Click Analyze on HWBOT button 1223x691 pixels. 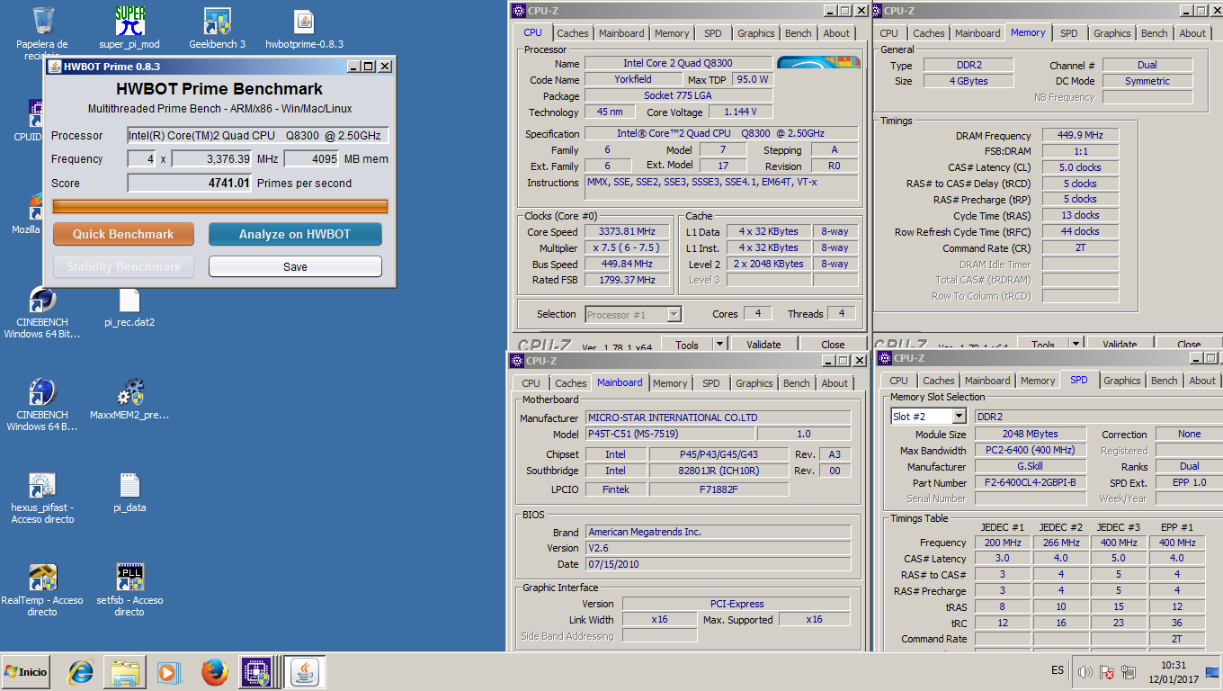[x=295, y=234]
